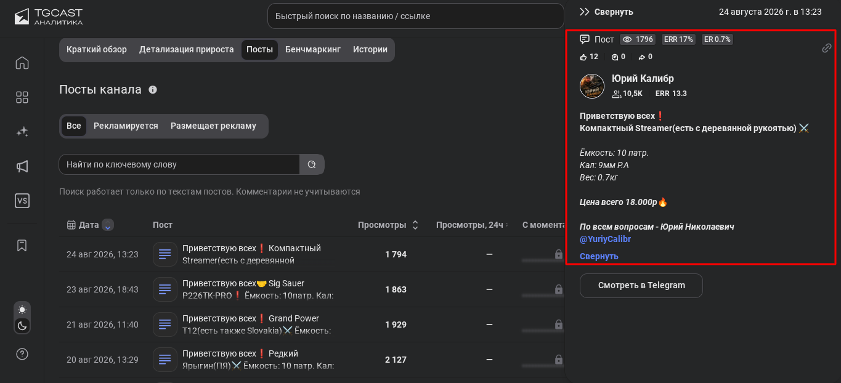841x383 pixels.
Task: Open the Детализация прироста tab
Action: click(x=187, y=50)
